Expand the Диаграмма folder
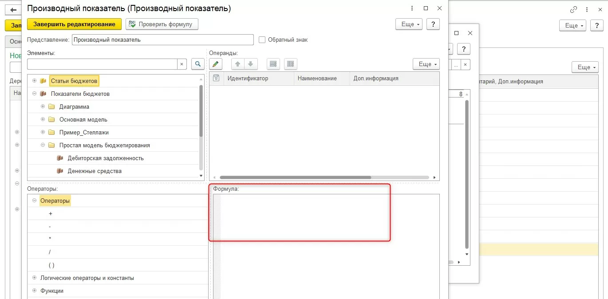Image resolution: width=608 pixels, height=299 pixels. (43, 106)
